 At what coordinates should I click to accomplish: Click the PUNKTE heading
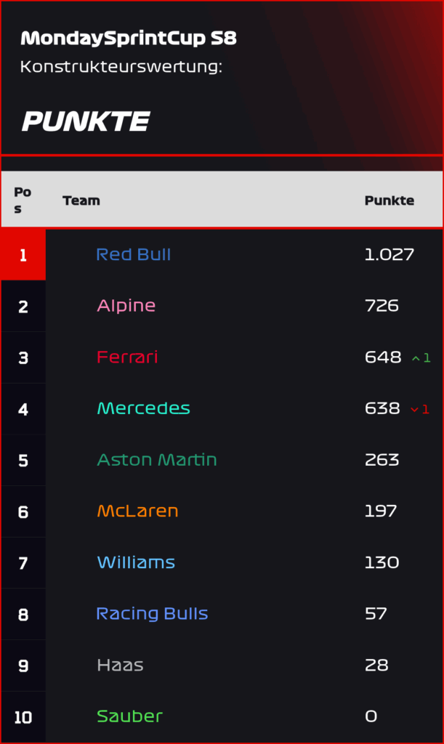(86, 121)
